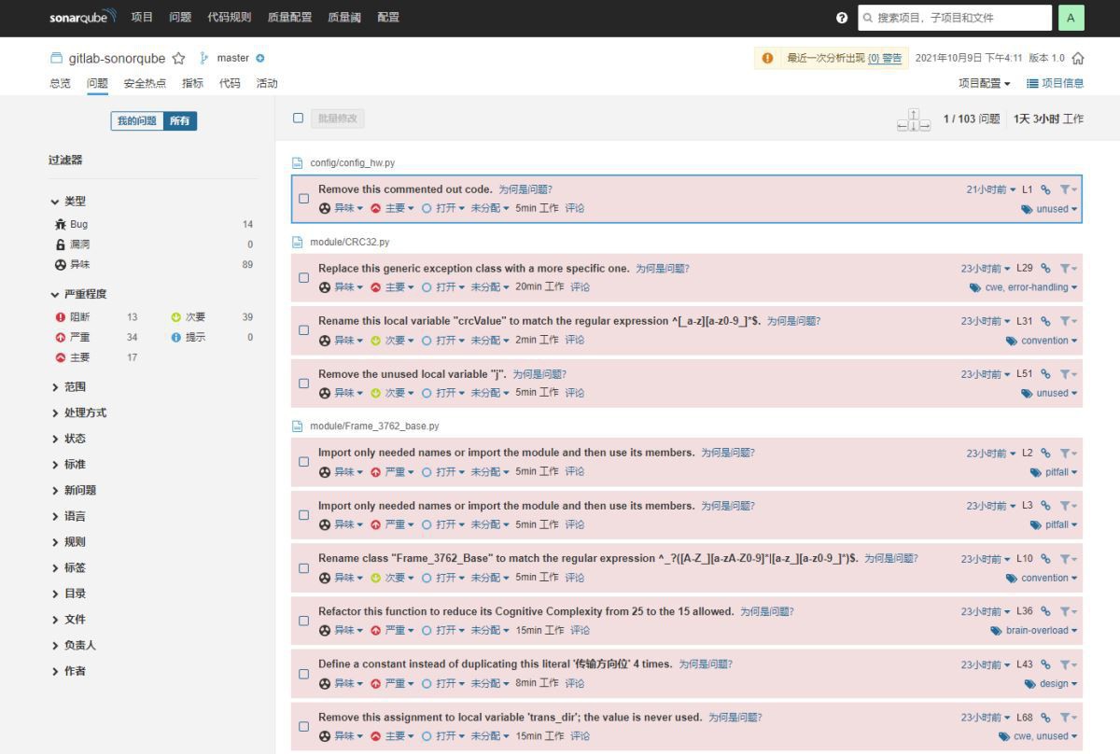Switch to the 安全热点 tab
This screenshot has width=1120, height=754.
click(145, 83)
